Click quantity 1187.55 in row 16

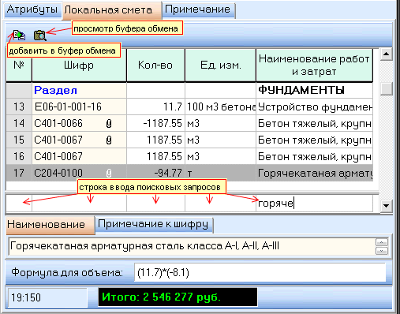click(x=155, y=156)
